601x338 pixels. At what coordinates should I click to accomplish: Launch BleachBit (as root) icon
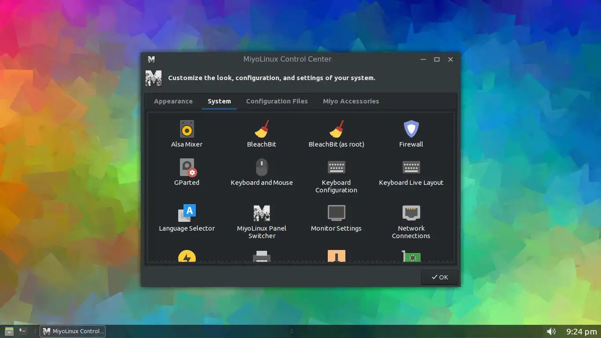pos(337,129)
